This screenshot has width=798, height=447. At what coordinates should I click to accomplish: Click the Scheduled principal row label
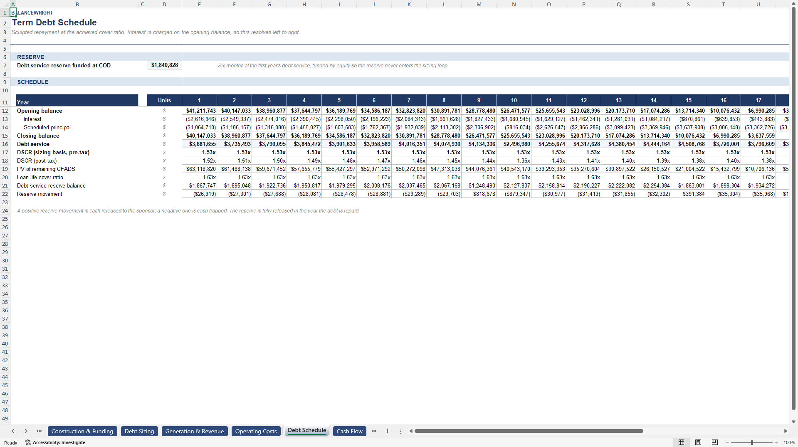(x=47, y=127)
